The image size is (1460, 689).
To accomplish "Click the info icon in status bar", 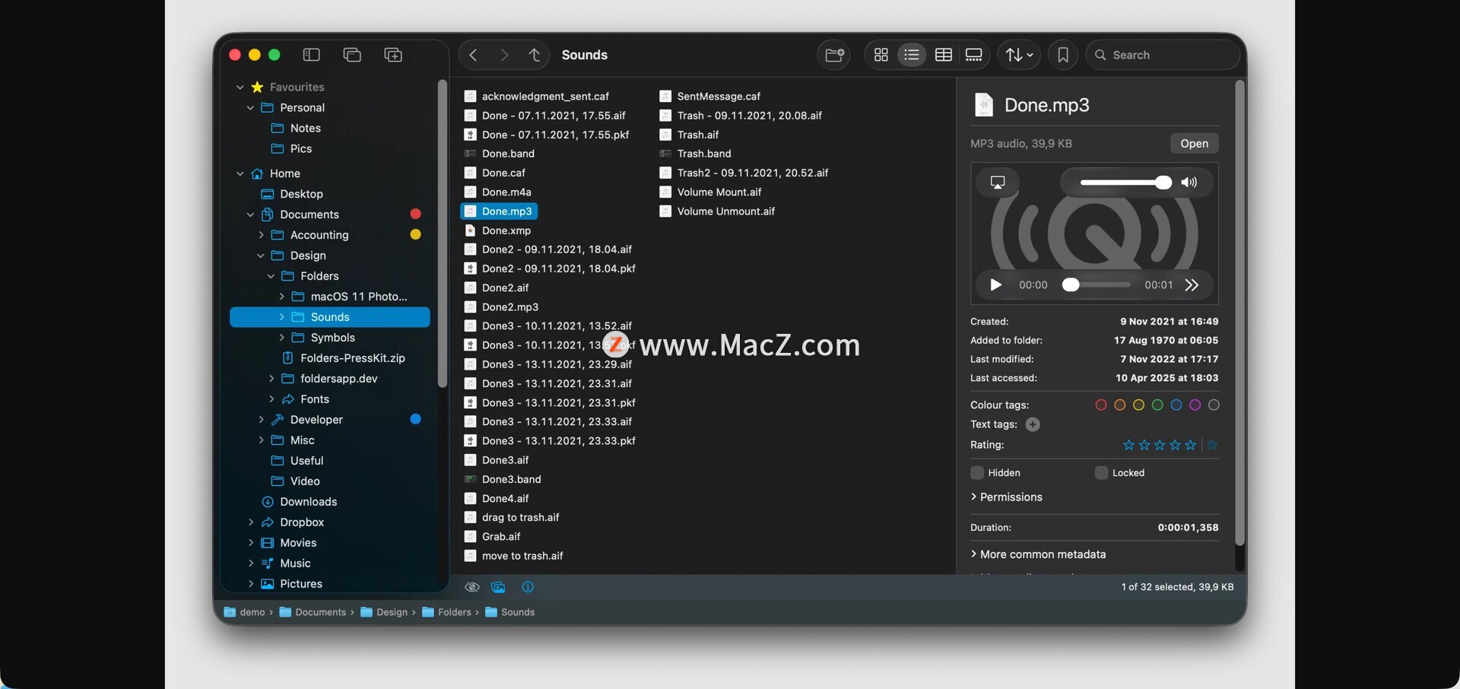I will click(528, 587).
